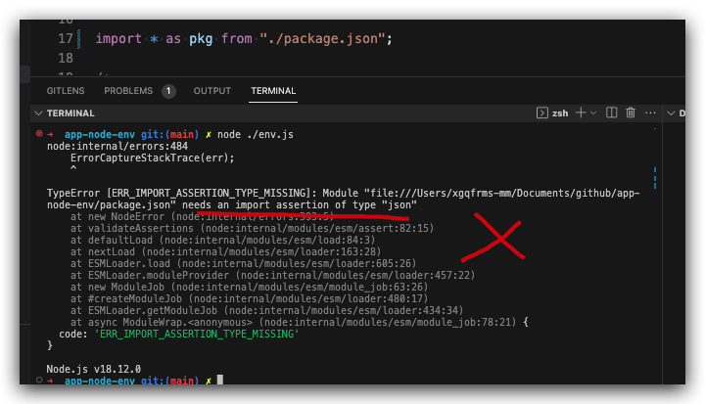Click the 'pkg' identifier in the import line
This screenshot has width=705, height=404.
[201, 39]
